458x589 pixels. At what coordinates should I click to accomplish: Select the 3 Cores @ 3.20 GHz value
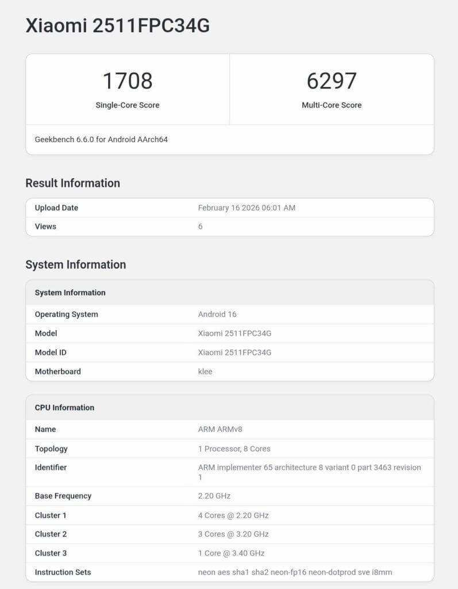pyautogui.click(x=233, y=534)
